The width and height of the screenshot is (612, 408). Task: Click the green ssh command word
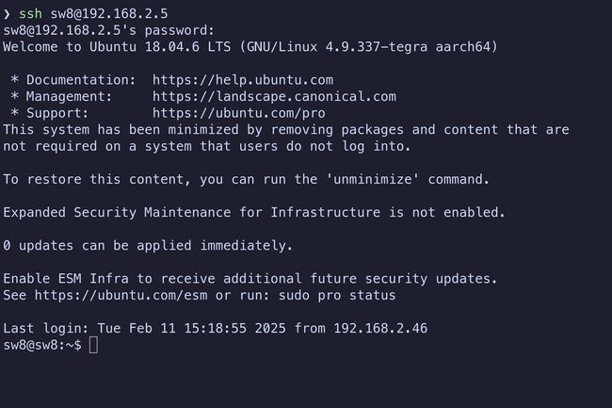coord(30,14)
